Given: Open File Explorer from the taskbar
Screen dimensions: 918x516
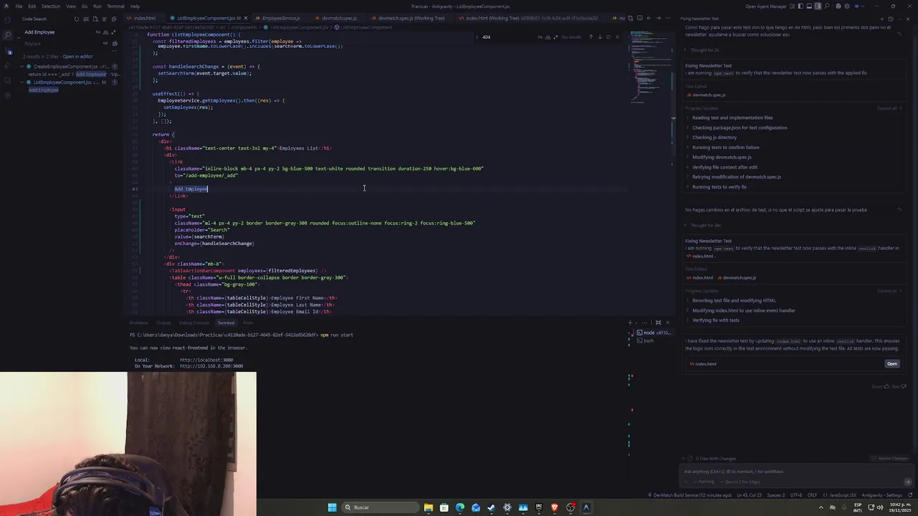Looking at the screenshot, I should [428, 507].
